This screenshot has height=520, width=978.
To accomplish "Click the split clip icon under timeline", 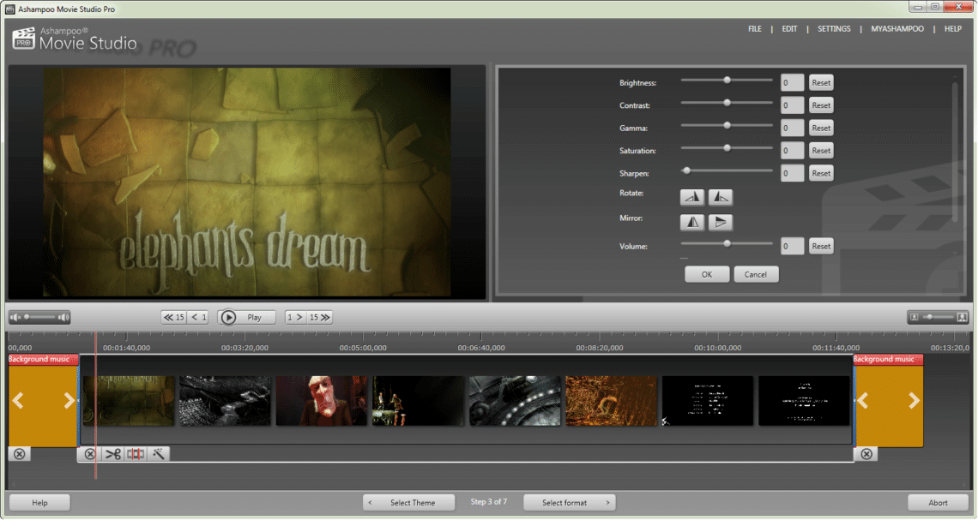I will click(x=136, y=454).
